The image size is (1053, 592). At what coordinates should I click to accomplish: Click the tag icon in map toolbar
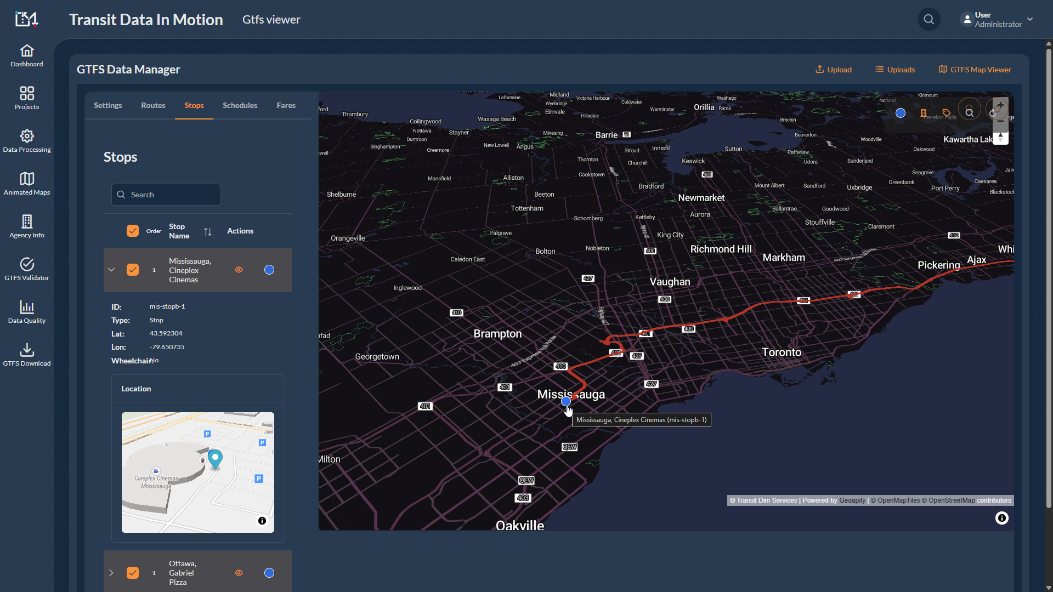(946, 113)
